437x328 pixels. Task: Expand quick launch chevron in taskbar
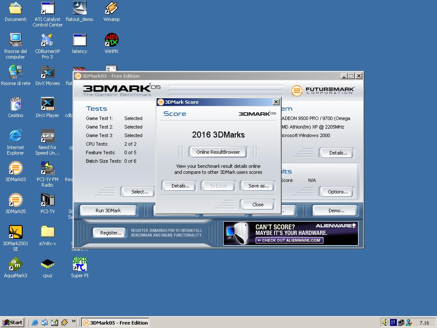click(x=73, y=321)
